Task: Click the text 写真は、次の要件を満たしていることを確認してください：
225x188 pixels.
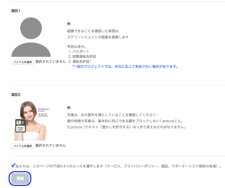Action: pyautogui.click(x=113, y=115)
